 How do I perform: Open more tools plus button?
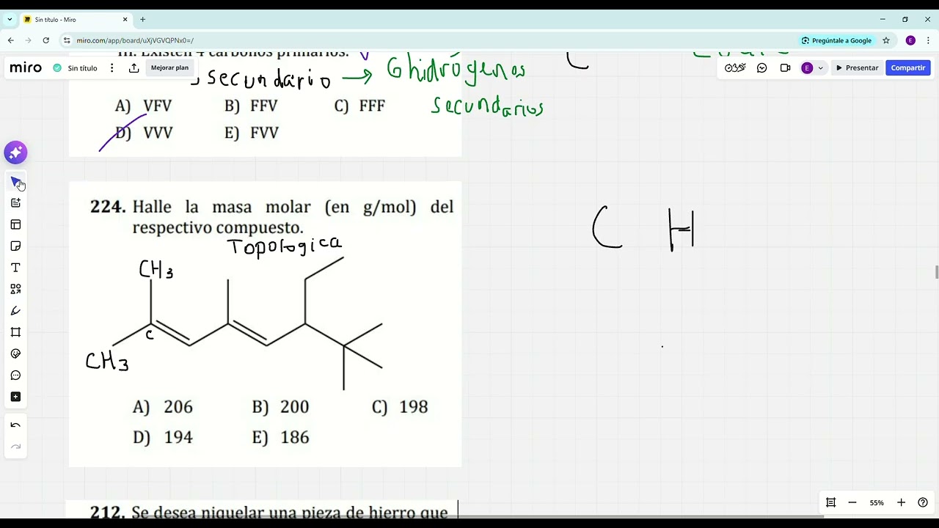pyautogui.click(x=15, y=397)
